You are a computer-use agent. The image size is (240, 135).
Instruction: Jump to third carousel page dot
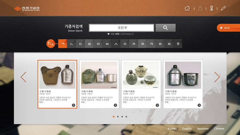(122, 117)
